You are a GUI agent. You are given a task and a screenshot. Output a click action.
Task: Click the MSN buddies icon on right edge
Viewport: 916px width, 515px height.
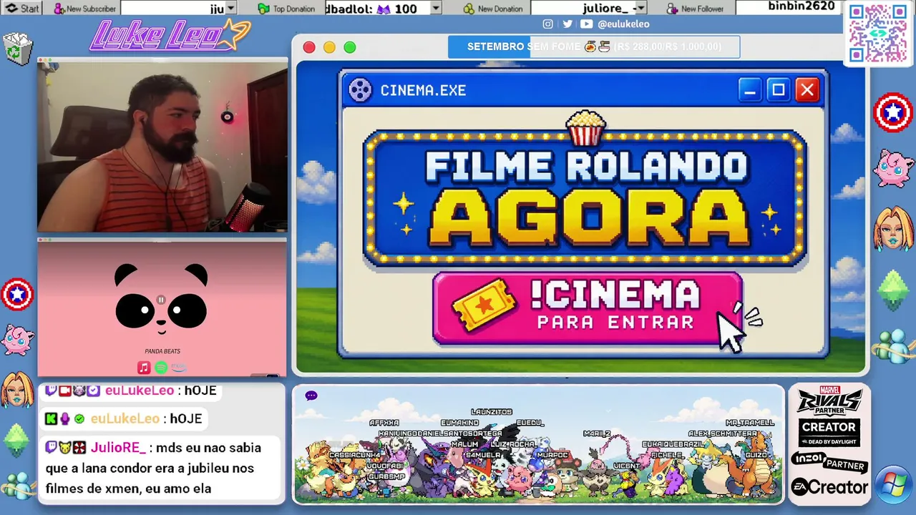893,345
